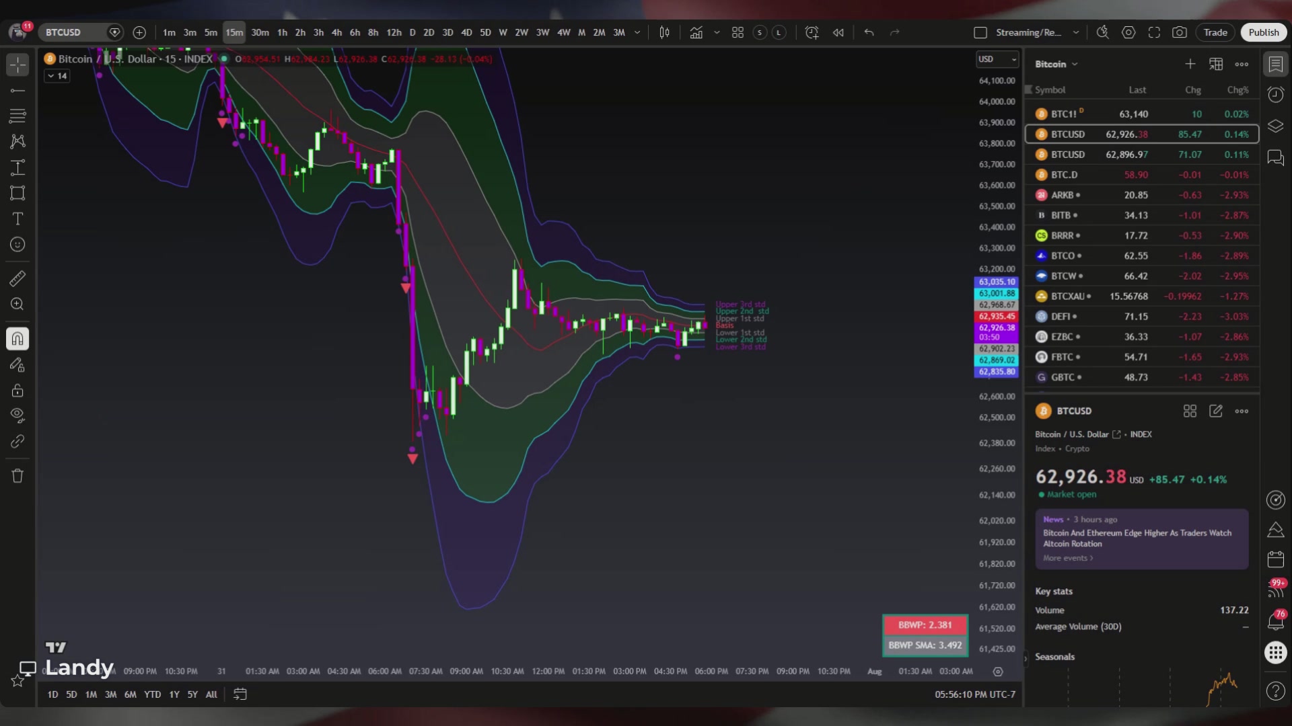
Task: Select the 1Y date range
Action: [x=174, y=694]
